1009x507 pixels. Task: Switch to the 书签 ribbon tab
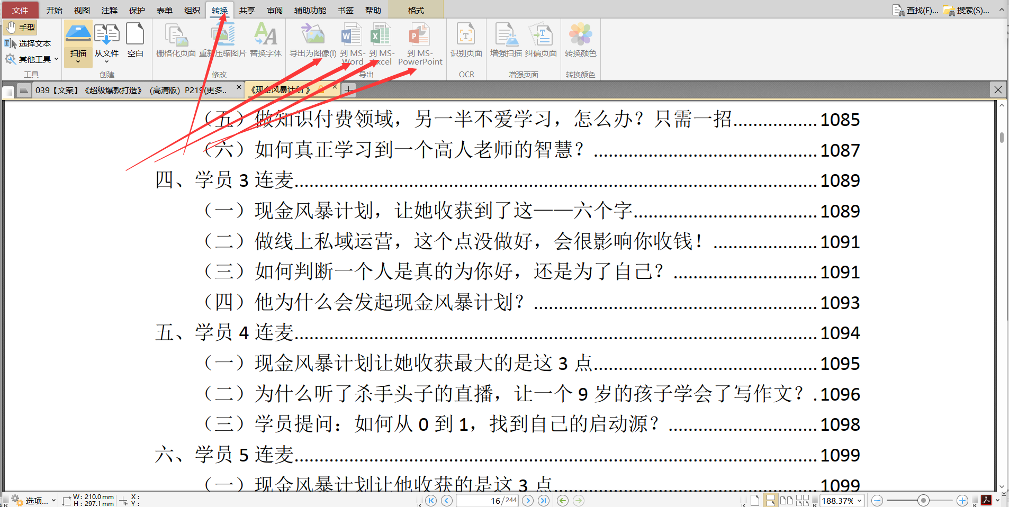pyautogui.click(x=346, y=10)
